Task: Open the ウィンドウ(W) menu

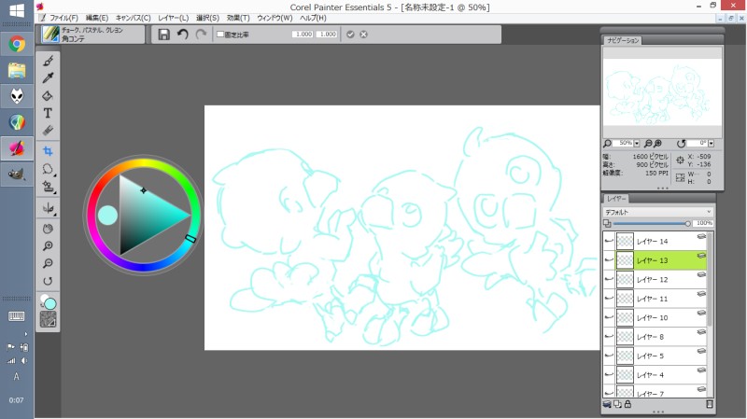Action: click(275, 18)
